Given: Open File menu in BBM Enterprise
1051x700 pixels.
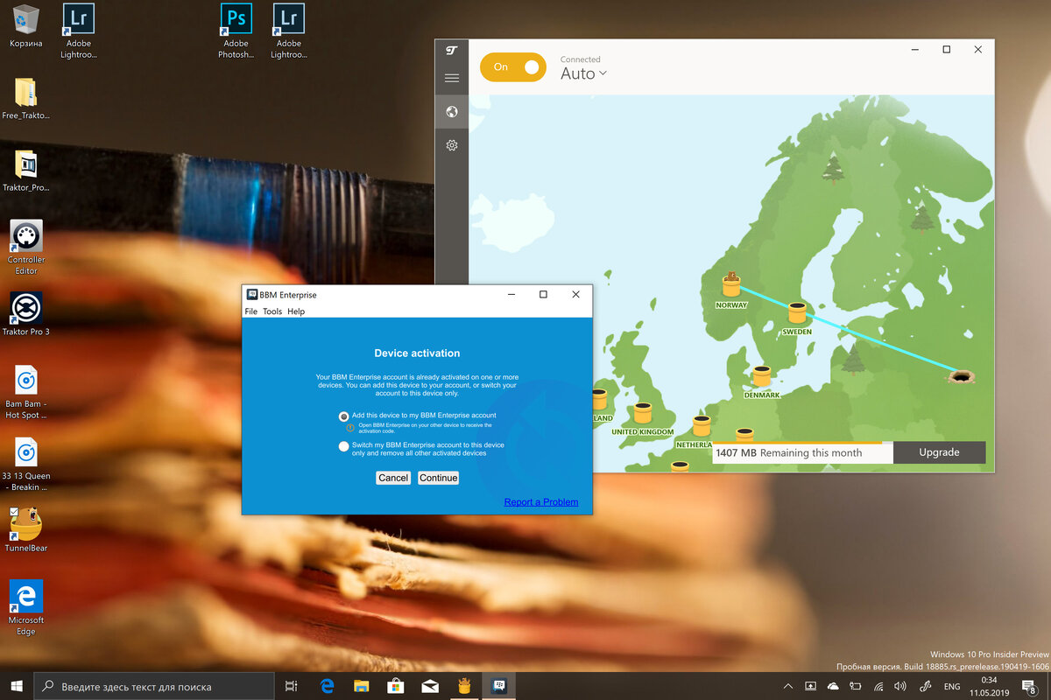Looking at the screenshot, I should tap(251, 311).
